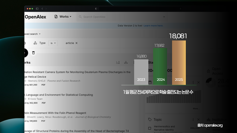
Task: Tick the Hermeneutics and Narrative Identity checkbox
Action: [150, 128]
